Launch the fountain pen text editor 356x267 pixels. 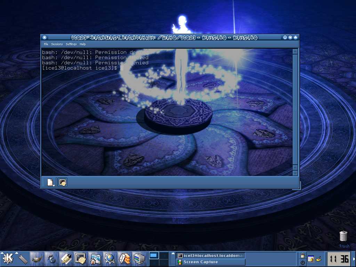pyautogui.click(x=66, y=259)
